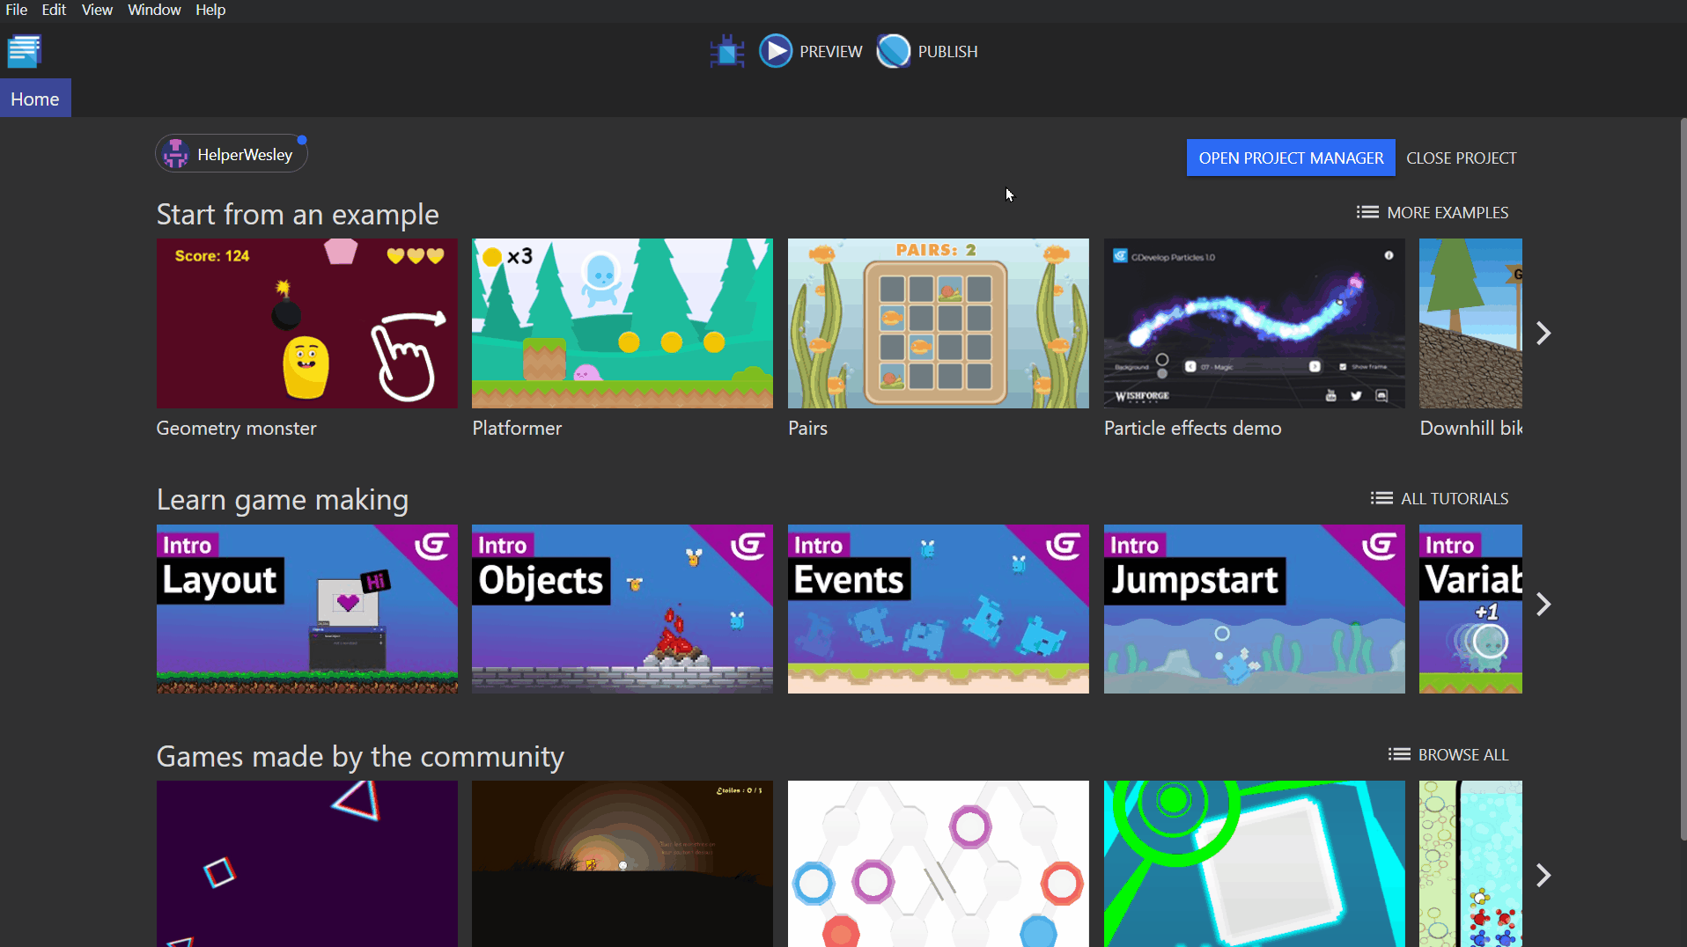The width and height of the screenshot is (1687, 947).
Task: Show more community games with chevron
Action: (x=1543, y=875)
